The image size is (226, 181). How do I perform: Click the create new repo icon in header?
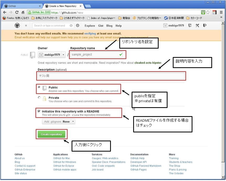click(190, 25)
